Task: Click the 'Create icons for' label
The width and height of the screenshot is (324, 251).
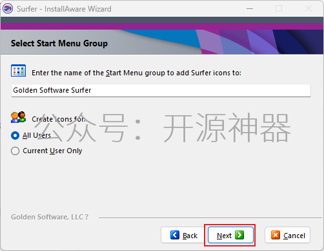Action: [x=59, y=119]
